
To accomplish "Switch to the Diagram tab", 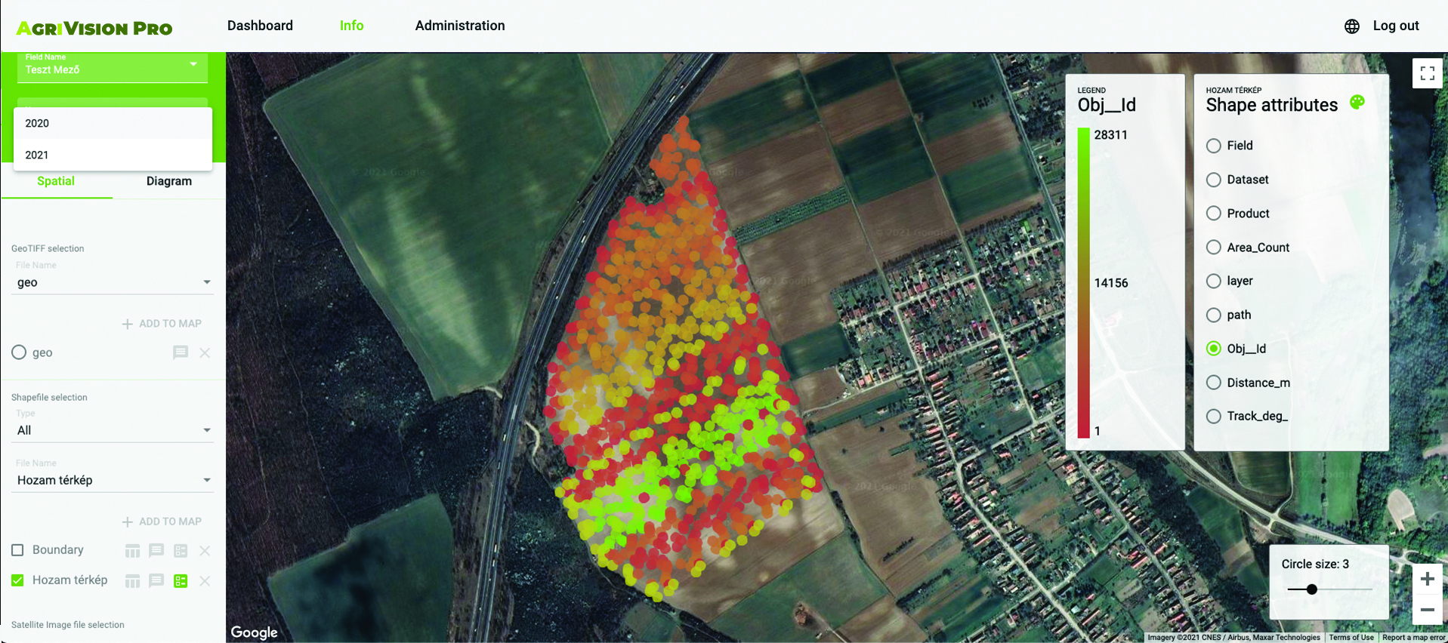I will 168,181.
